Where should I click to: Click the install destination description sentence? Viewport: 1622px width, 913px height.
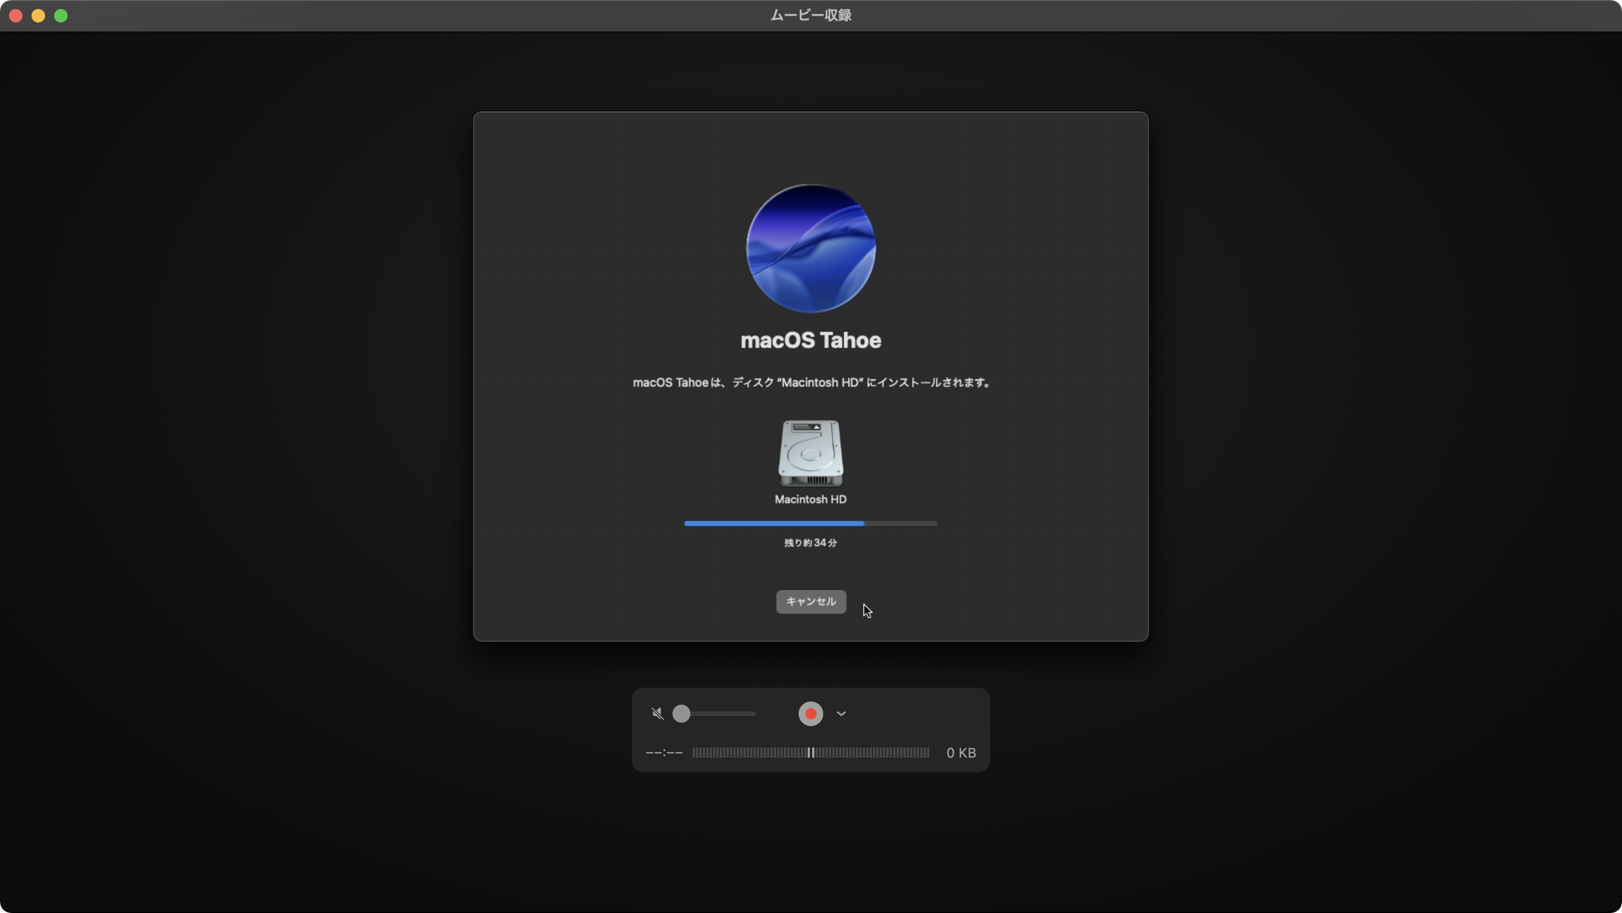pos(811,382)
